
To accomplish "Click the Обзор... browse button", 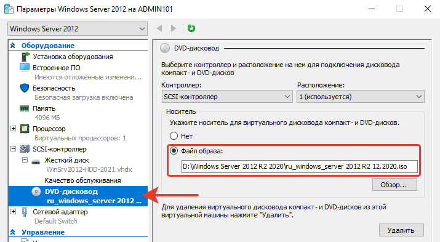I will (394, 185).
